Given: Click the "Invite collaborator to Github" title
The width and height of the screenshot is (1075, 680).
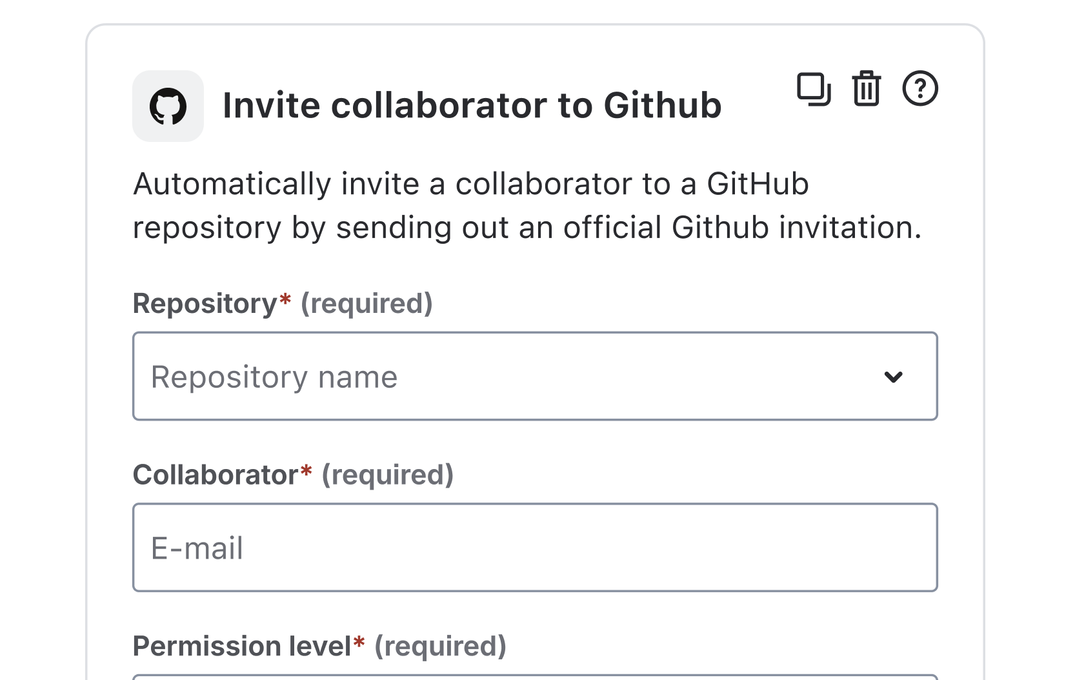Looking at the screenshot, I should pyautogui.click(x=472, y=104).
